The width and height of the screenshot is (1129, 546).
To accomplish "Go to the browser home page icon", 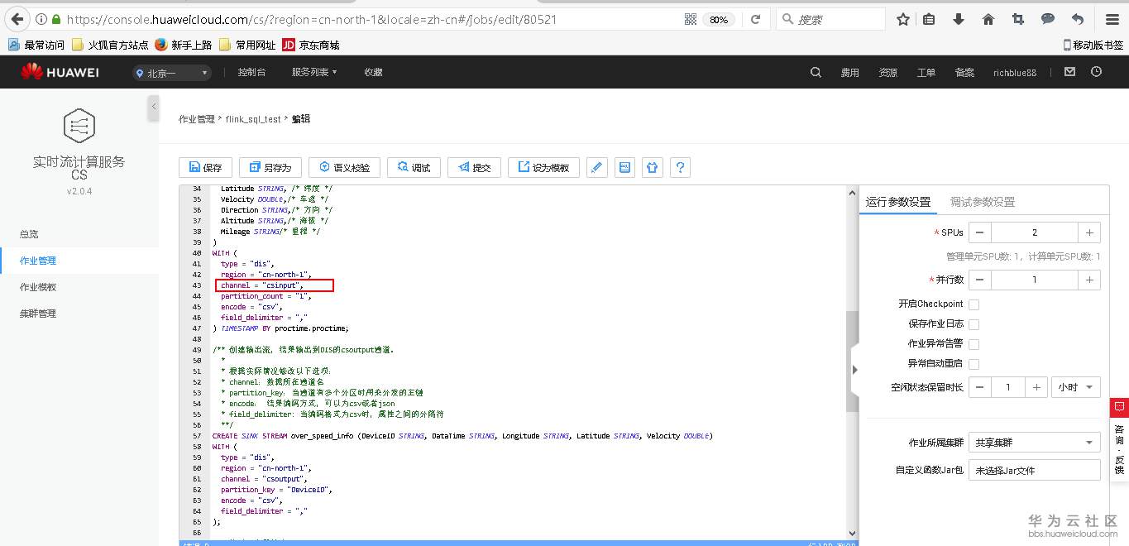I will (988, 19).
